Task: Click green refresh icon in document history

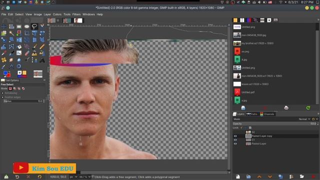Action: pyautogui.click(x=308, y=108)
